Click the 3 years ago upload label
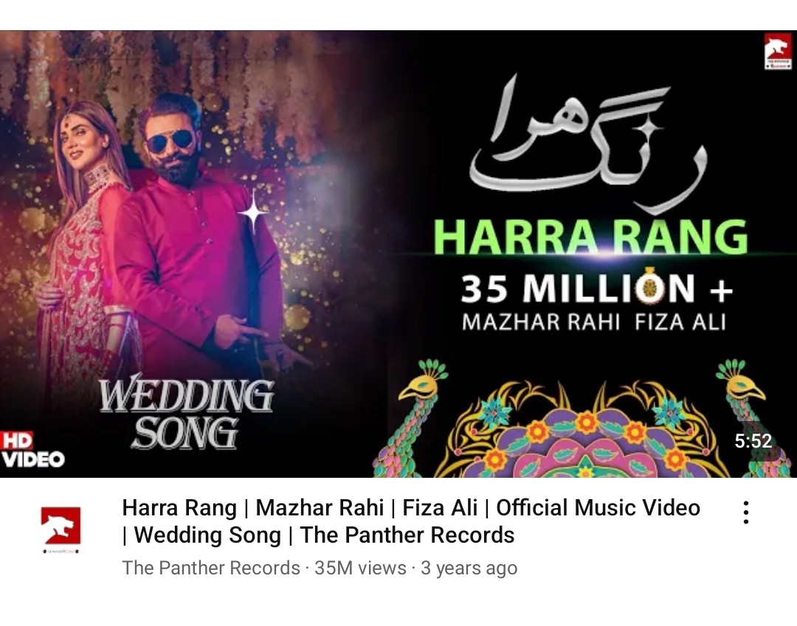 pos(469,568)
